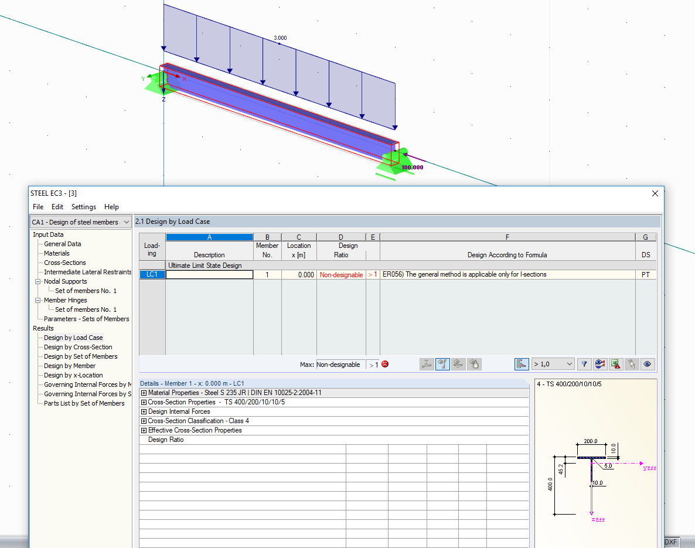This screenshot has width=695, height=548.
Task: Select the Design Ratio details row
Action: [x=334, y=440]
